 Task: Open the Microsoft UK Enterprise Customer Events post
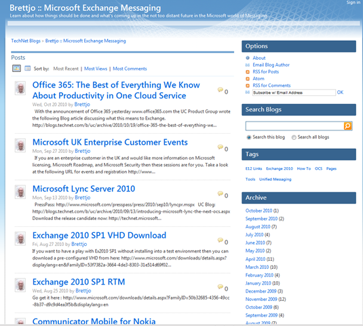[x=110, y=142]
